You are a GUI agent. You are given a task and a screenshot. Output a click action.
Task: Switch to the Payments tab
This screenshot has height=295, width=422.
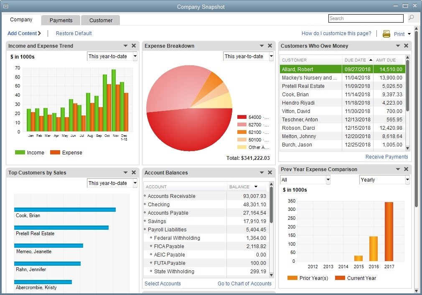tap(61, 20)
